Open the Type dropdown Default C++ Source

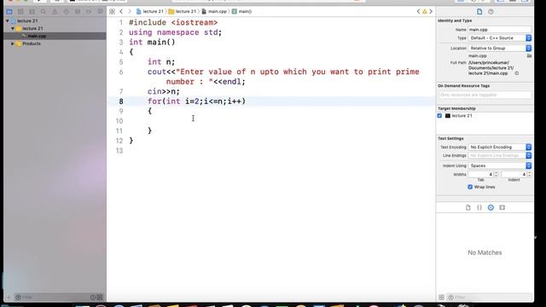(500, 38)
